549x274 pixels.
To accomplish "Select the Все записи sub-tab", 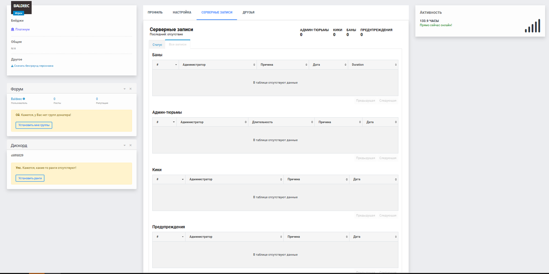I will click(x=178, y=45).
